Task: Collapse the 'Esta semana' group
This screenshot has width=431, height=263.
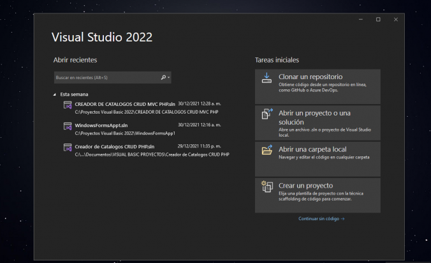Action: [x=55, y=94]
